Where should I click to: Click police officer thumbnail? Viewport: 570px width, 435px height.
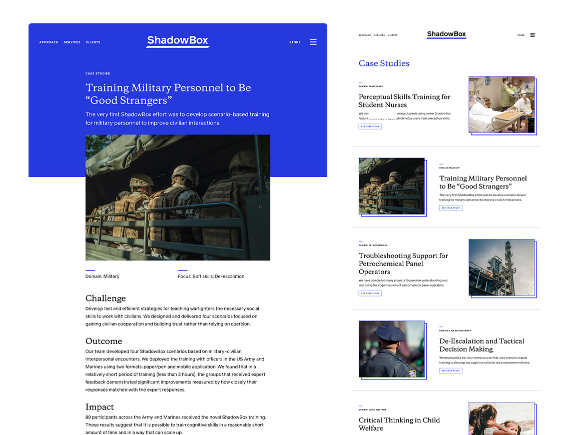tap(391, 349)
